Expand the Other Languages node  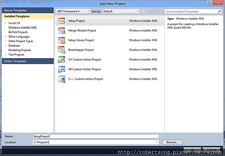[6, 37]
